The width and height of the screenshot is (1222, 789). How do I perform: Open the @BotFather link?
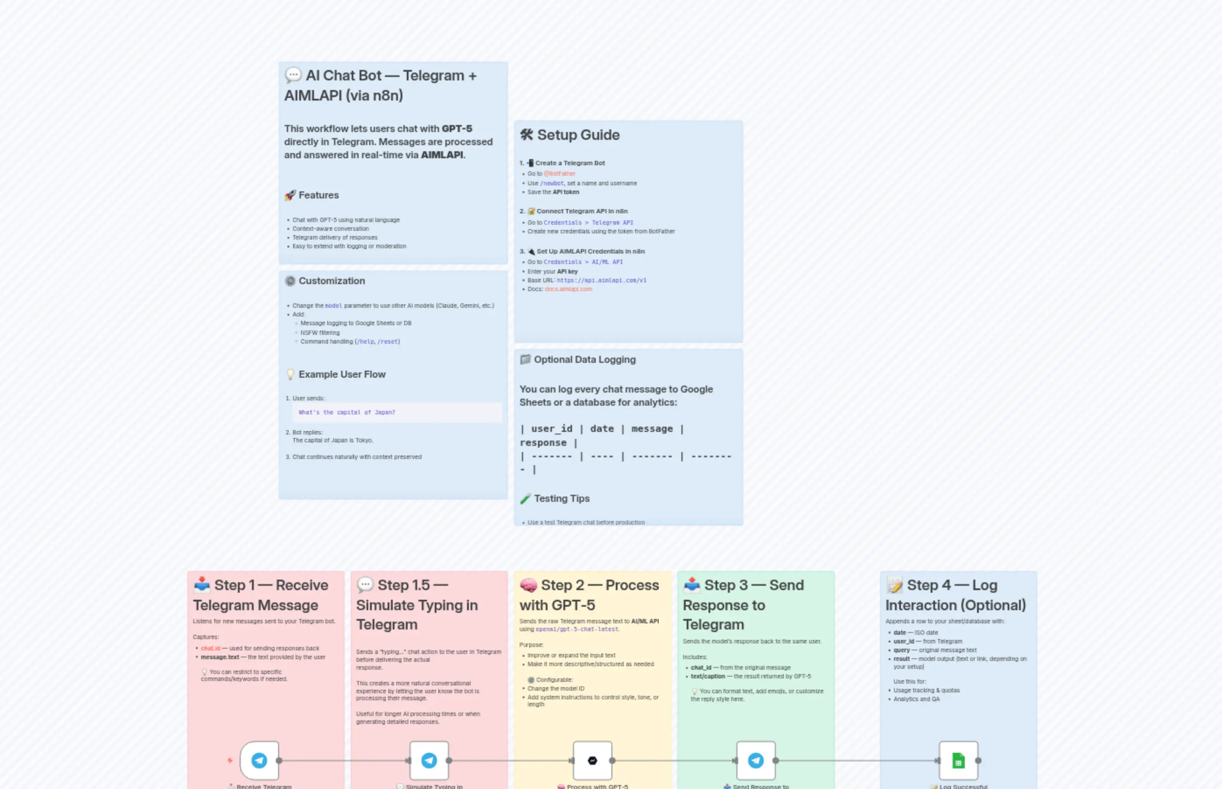[x=560, y=174]
